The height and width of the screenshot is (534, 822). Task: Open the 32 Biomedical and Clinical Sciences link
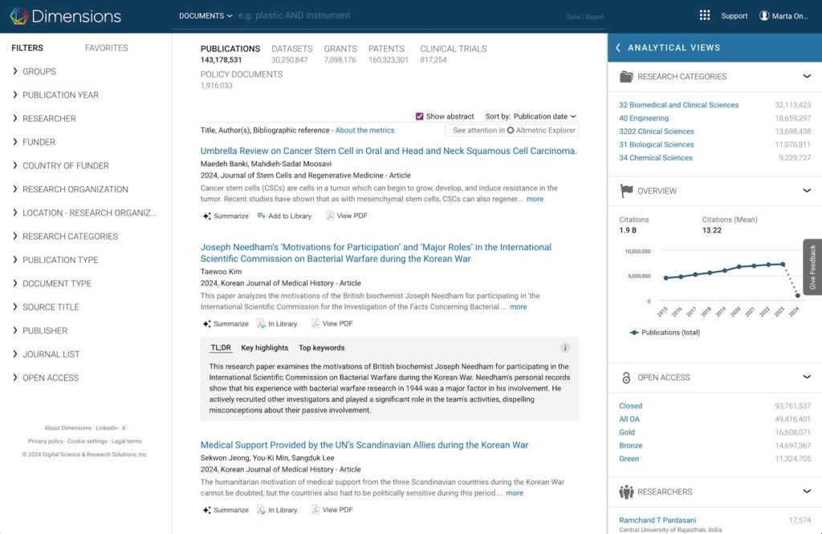pyautogui.click(x=678, y=104)
